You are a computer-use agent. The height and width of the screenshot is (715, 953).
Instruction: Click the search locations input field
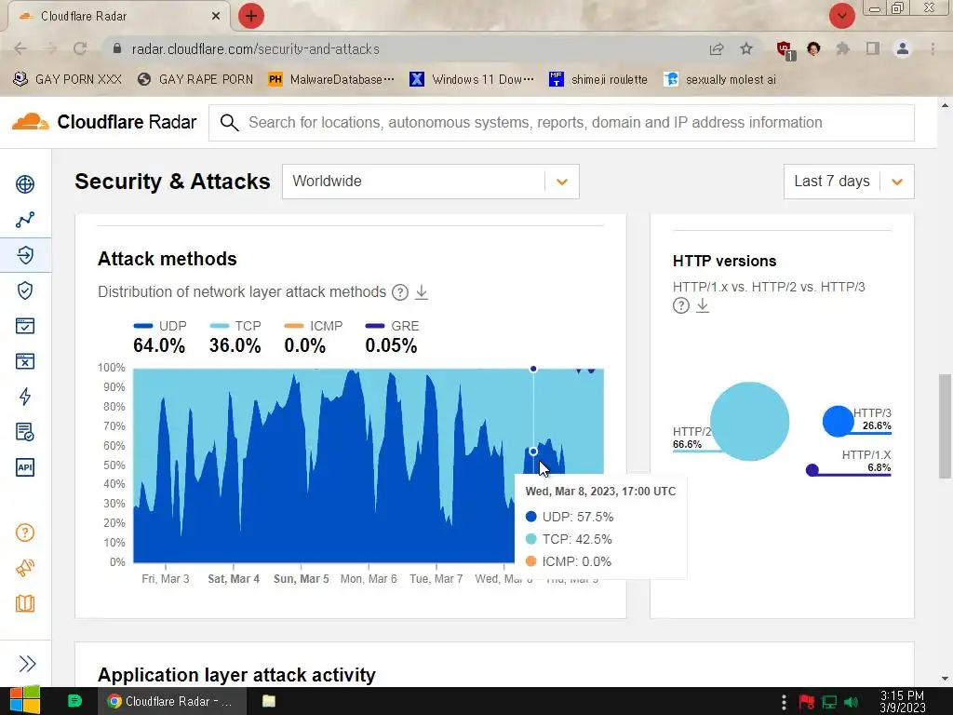click(x=561, y=123)
